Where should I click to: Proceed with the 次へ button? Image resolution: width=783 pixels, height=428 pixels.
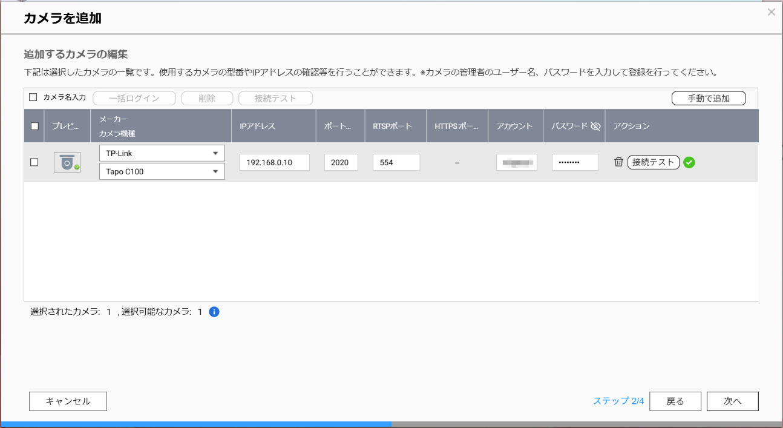pos(733,401)
